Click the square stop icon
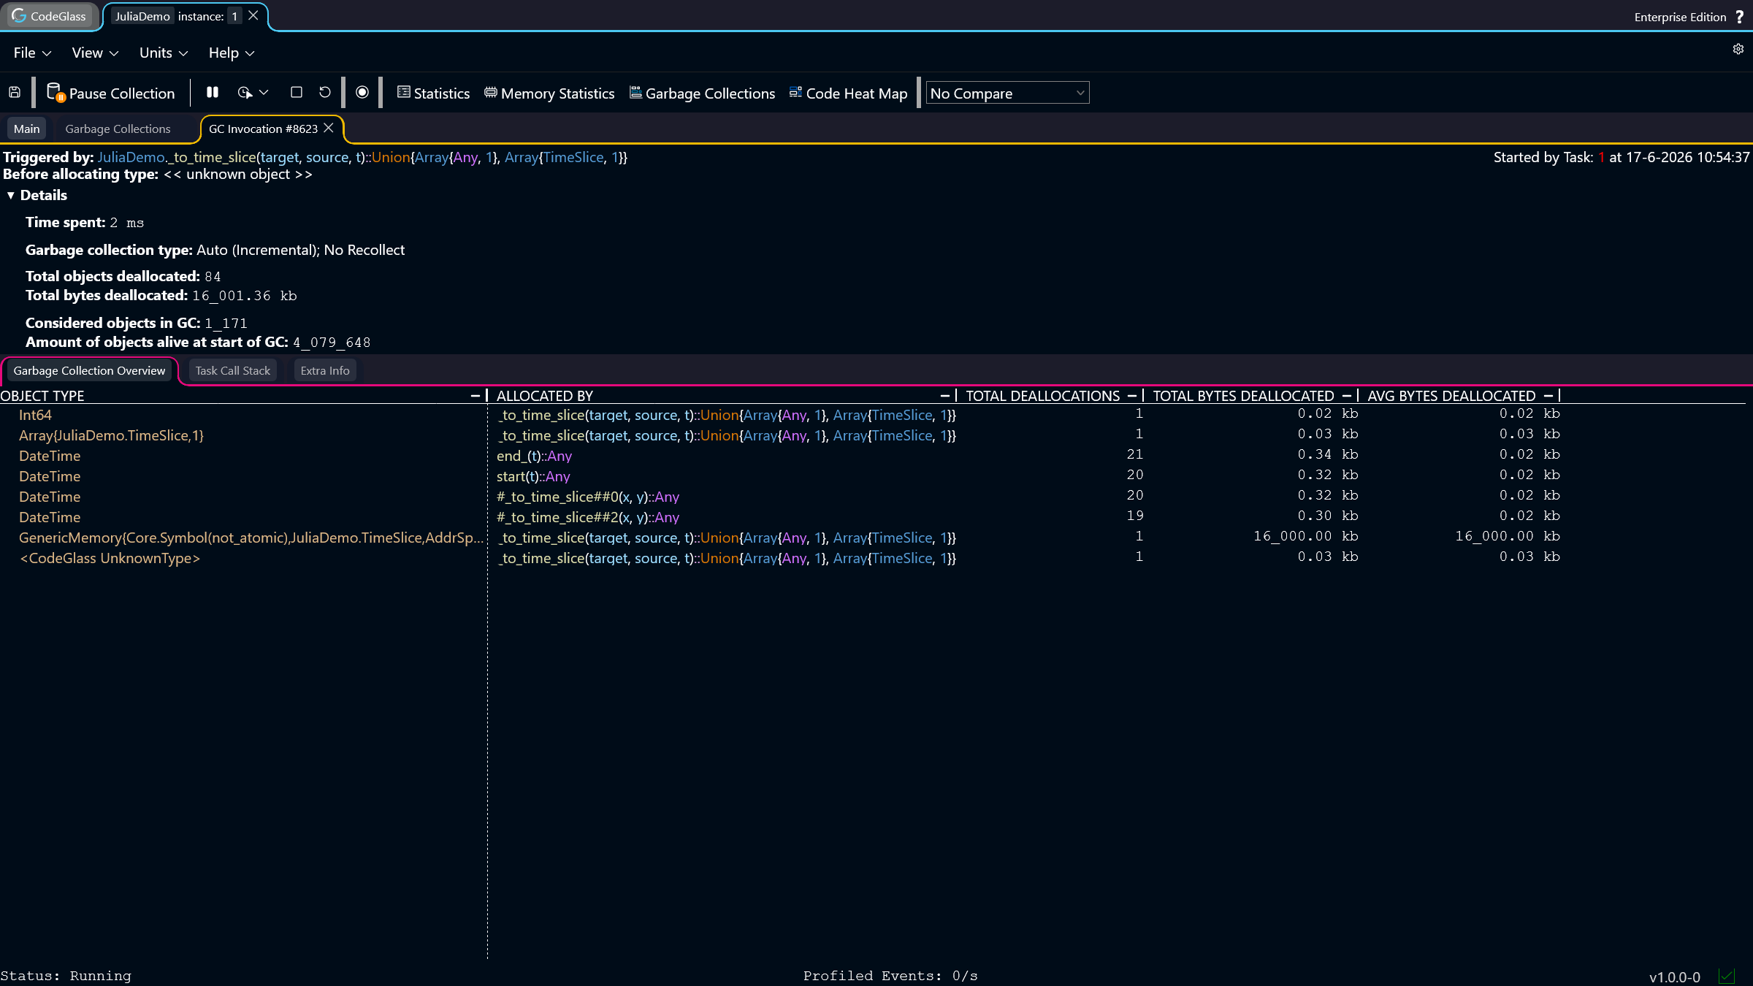The image size is (1753, 986). [296, 93]
